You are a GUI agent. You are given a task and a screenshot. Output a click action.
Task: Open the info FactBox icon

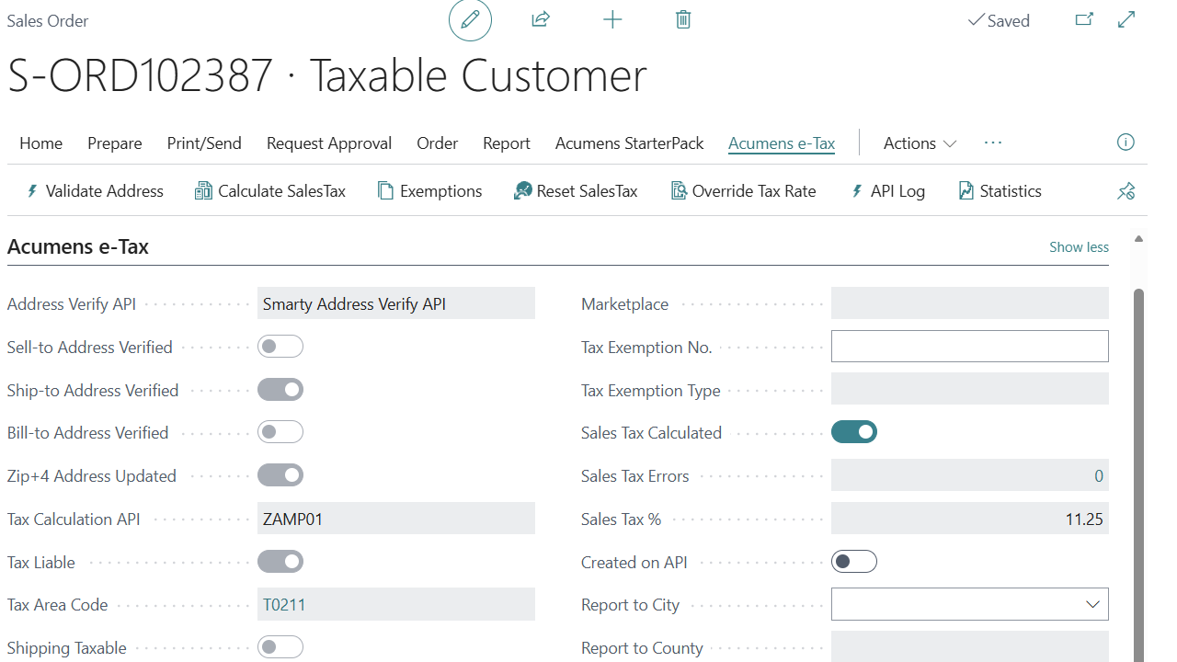tap(1126, 143)
